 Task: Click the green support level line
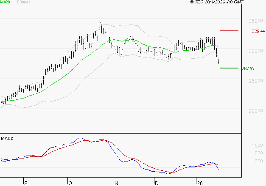(x=229, y=68)
